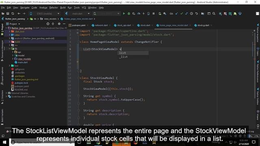Click the fold toggle beside class StockViewModel
The image size is (260, 146).
coord(79,78)
